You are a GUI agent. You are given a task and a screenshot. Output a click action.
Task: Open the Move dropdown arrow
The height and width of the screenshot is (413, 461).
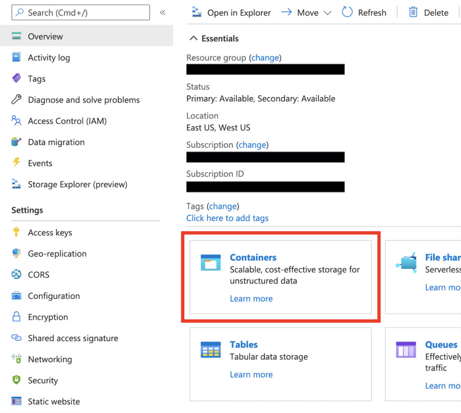pos(327,13)
